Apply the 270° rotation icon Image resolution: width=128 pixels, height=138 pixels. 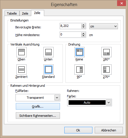(106, 70)
